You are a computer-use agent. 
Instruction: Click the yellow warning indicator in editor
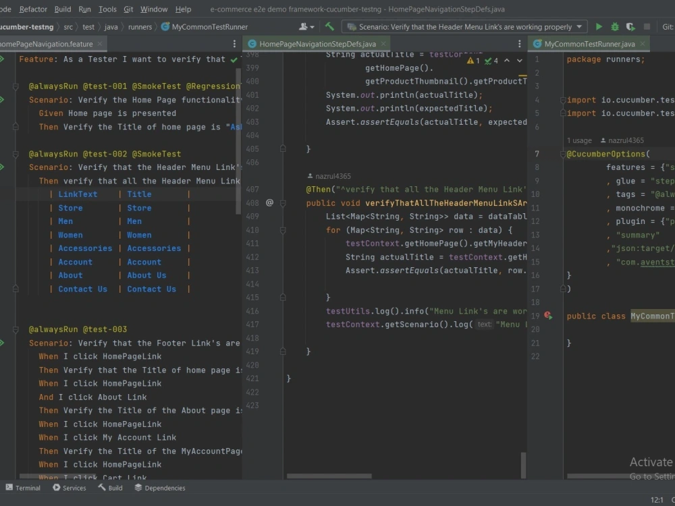(472, 61)
